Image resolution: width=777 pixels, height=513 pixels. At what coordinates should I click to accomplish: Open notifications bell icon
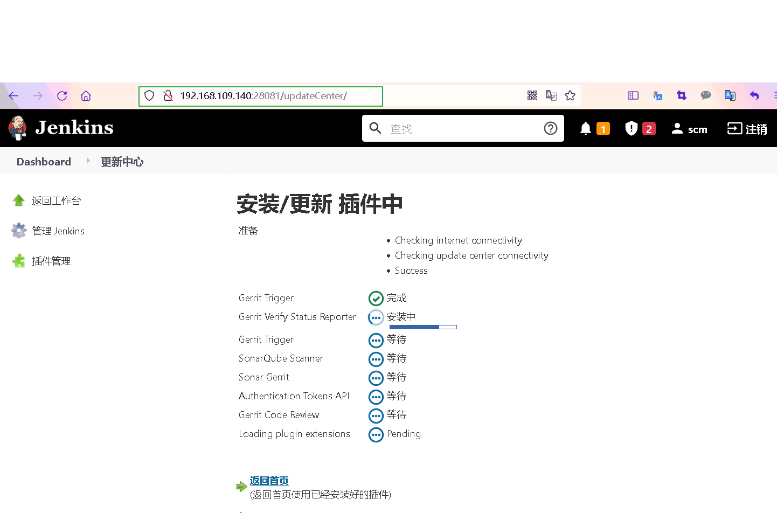pyautogui.click(x=586, y=129)
